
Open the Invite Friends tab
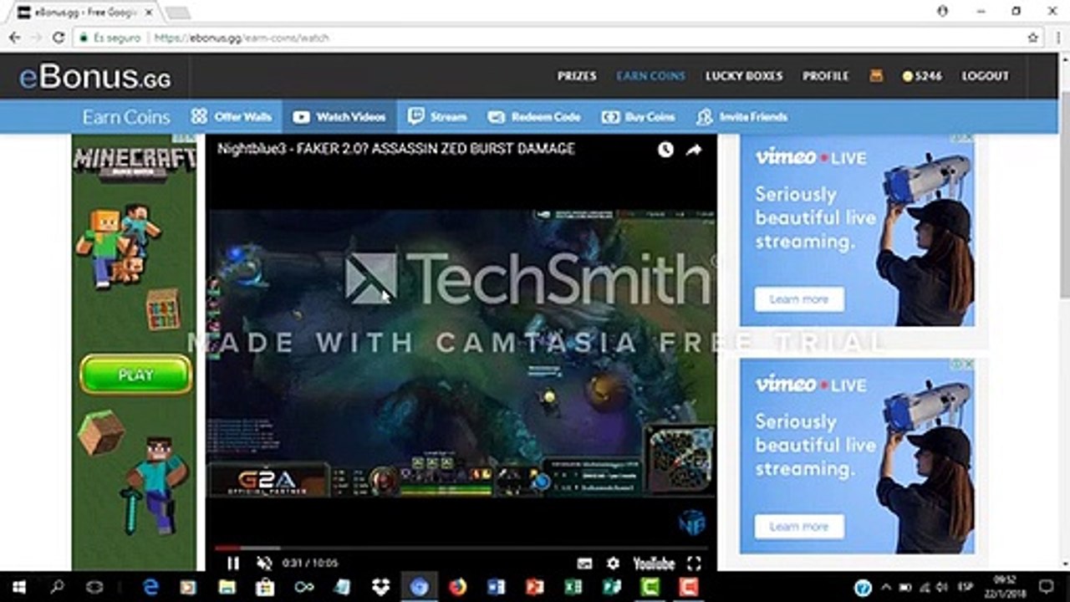[x=742, y=117]
